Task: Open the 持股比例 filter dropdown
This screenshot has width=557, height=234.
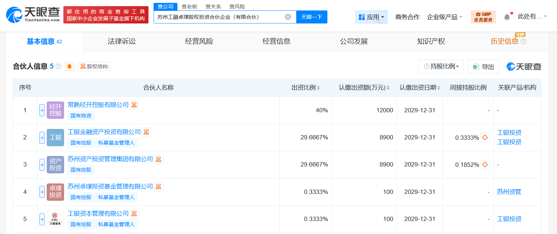Action: coord(441,66)
